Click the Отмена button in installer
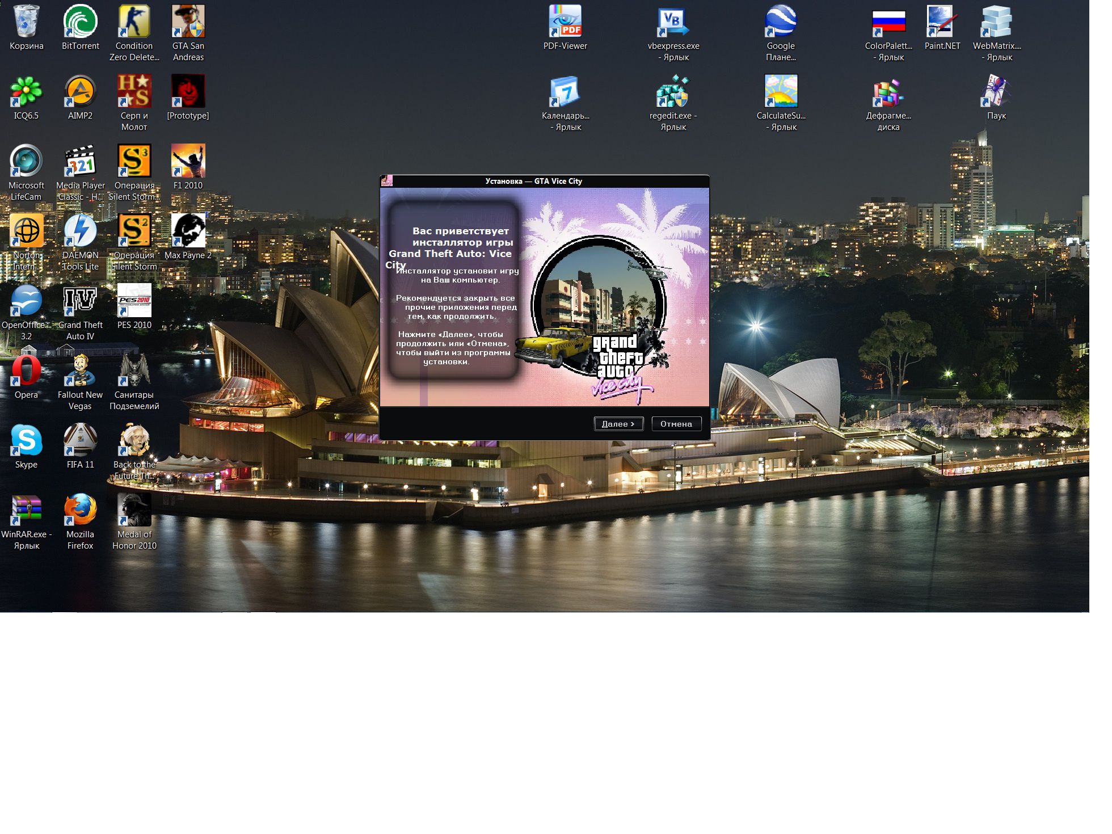The width and height of the screenshot is (1112, 834). (676, 424)
